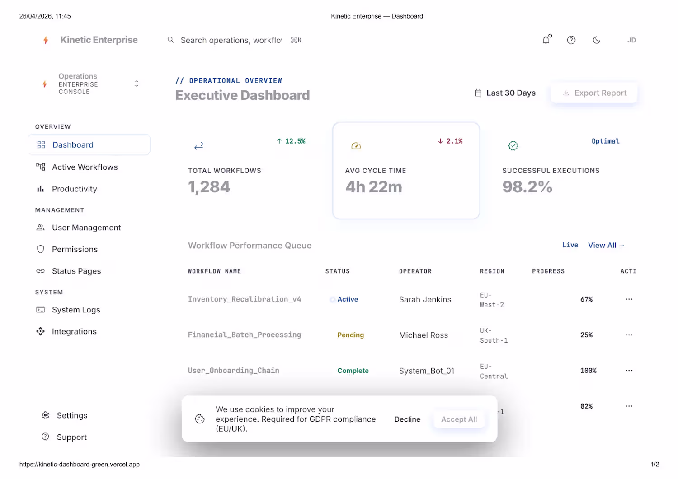Toggle dark mode with moon icon
Image resolution: width=678 pixels, height=479 pixels.
click(597, 40)
